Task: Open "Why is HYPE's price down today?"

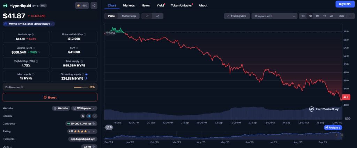Action: (29, 24)
